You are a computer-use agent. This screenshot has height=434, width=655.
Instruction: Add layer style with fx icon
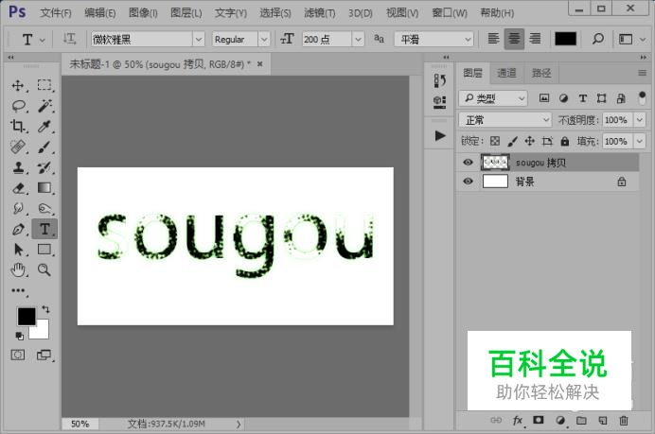(517, 420)
